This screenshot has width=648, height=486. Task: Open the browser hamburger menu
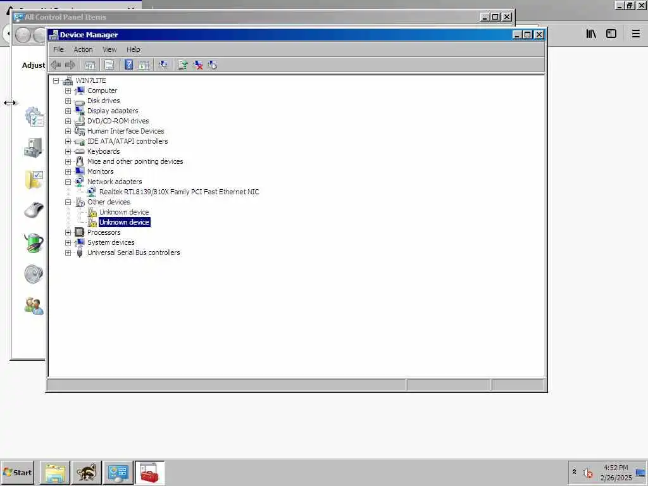coord(635,34)
